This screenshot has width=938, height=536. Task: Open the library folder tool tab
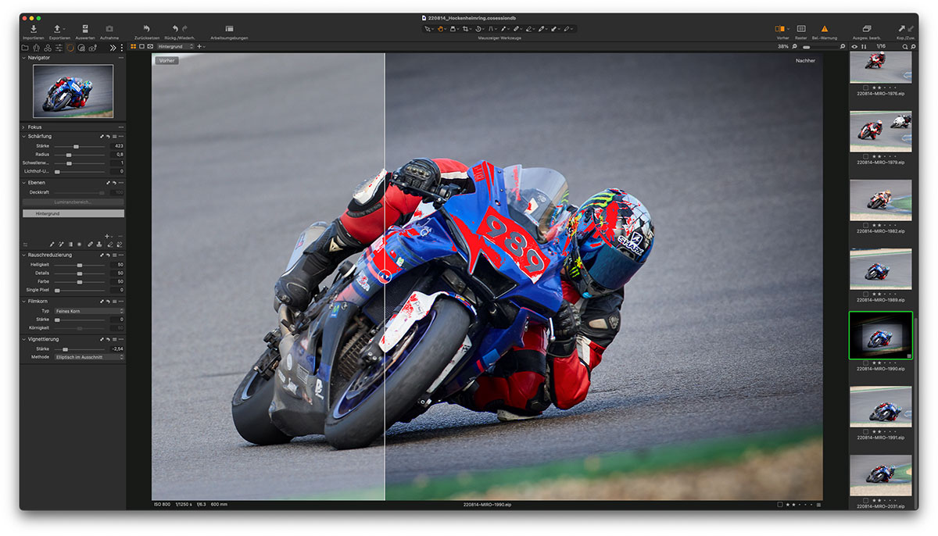pos(25,48)
